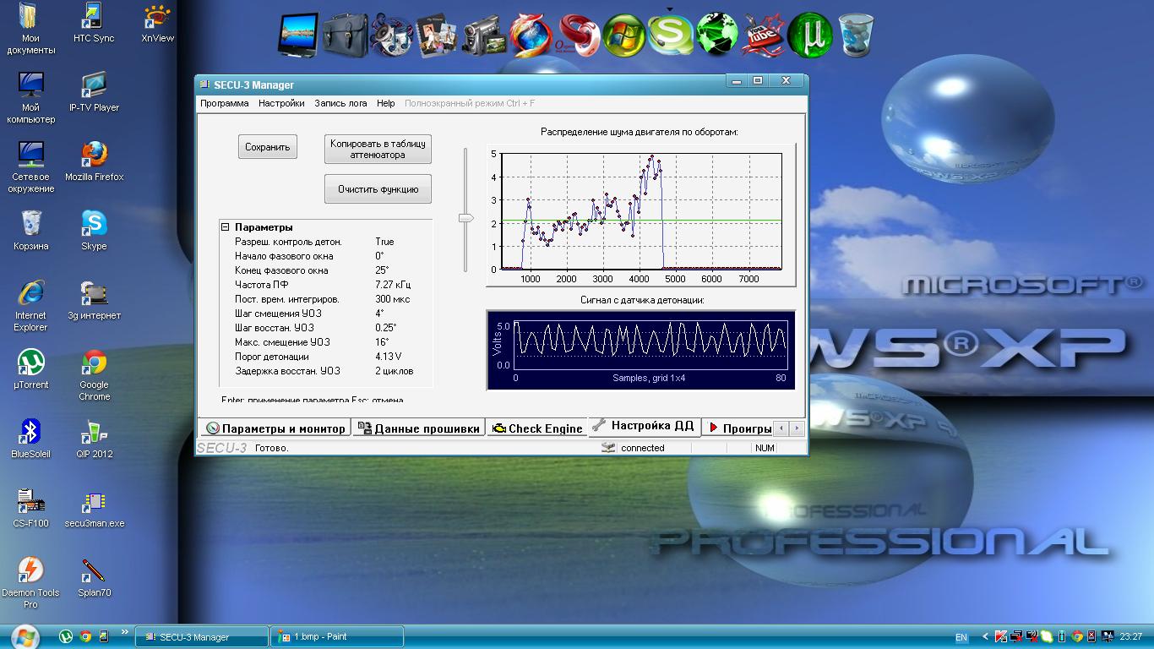The height and width of the screenshot is (649, 1154).
Task: Open Skype from the desktop
Action: click(x=94, y=225)
